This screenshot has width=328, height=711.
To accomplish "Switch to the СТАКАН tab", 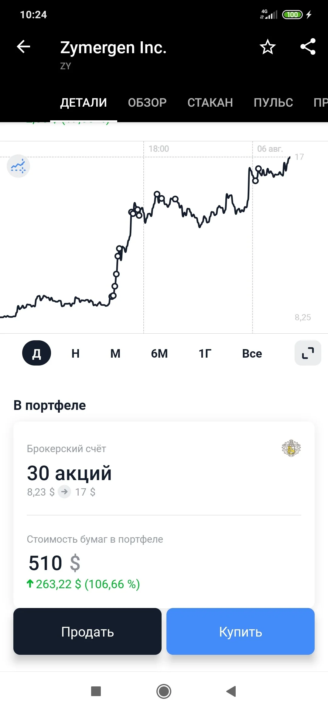I will [210, 103].
